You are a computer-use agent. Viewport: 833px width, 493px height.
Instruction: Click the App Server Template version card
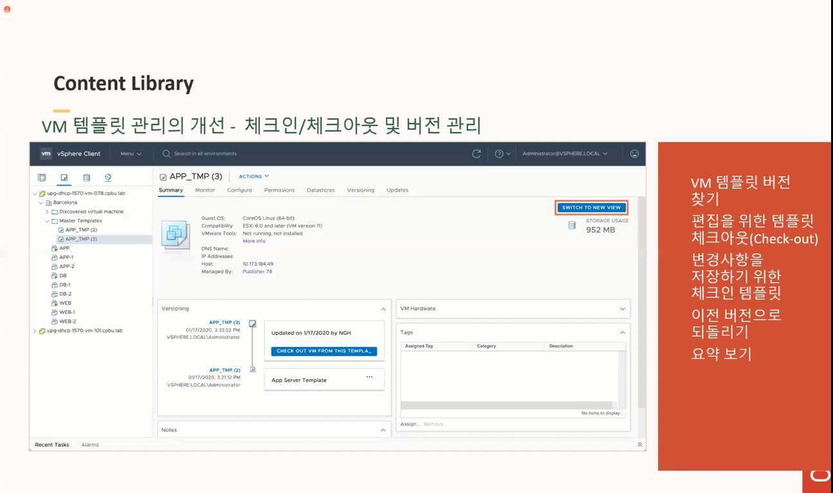click(x=324, y=379)
